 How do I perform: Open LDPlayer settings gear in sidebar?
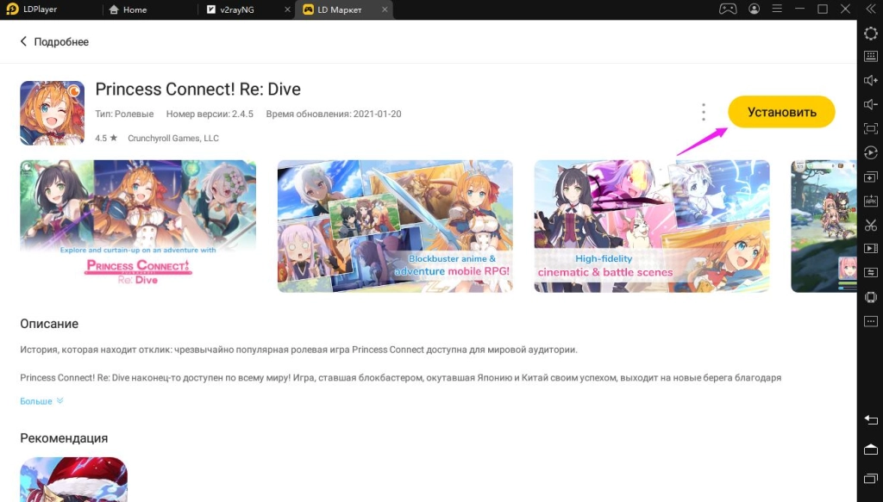[869, 33]
